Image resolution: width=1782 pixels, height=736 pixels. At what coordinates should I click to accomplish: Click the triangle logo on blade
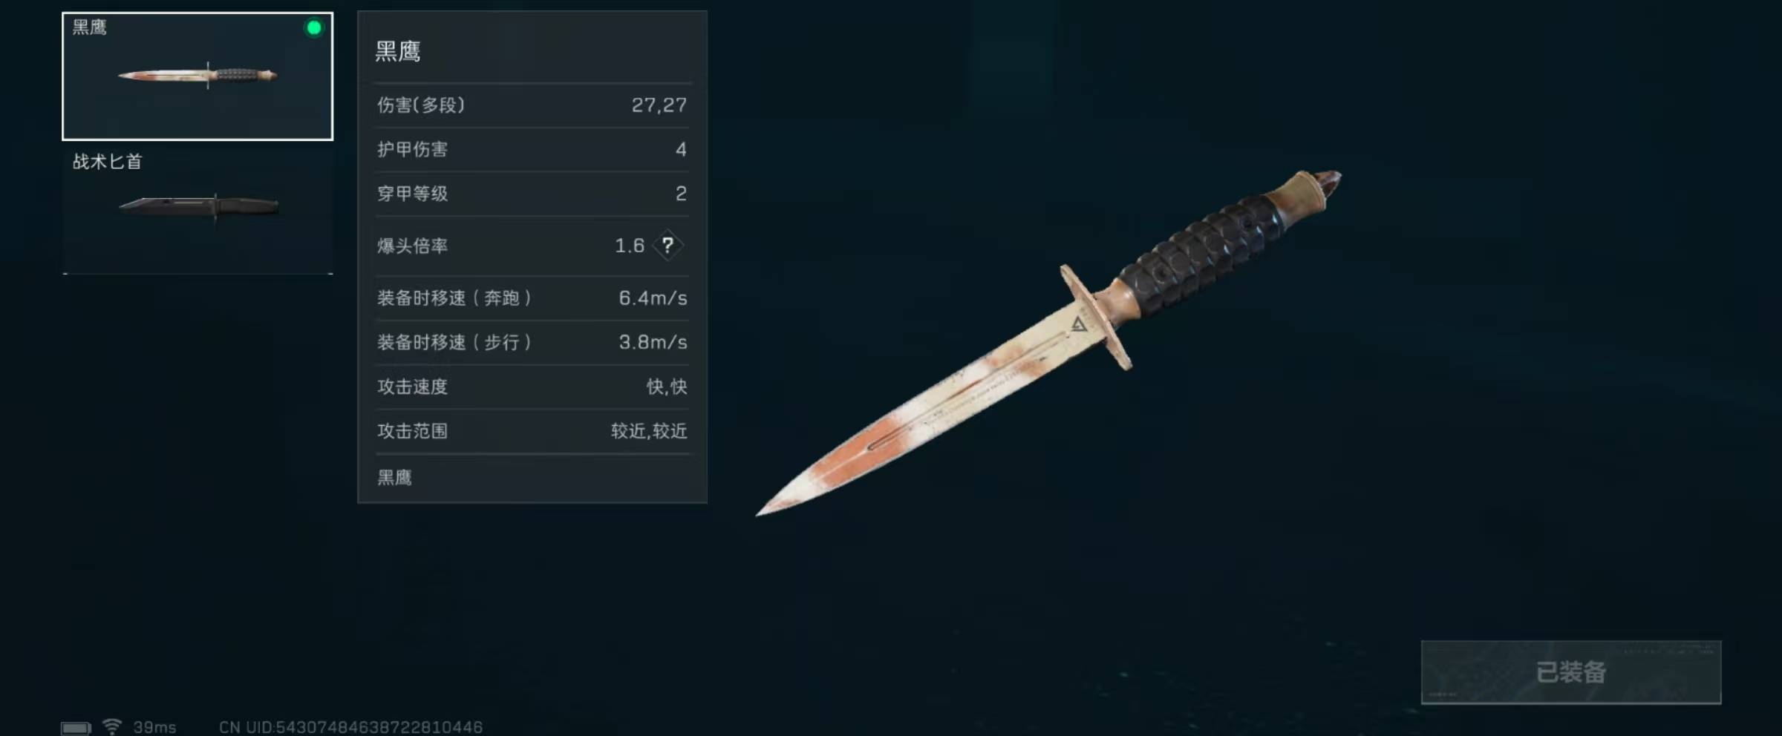(1079, 324)
